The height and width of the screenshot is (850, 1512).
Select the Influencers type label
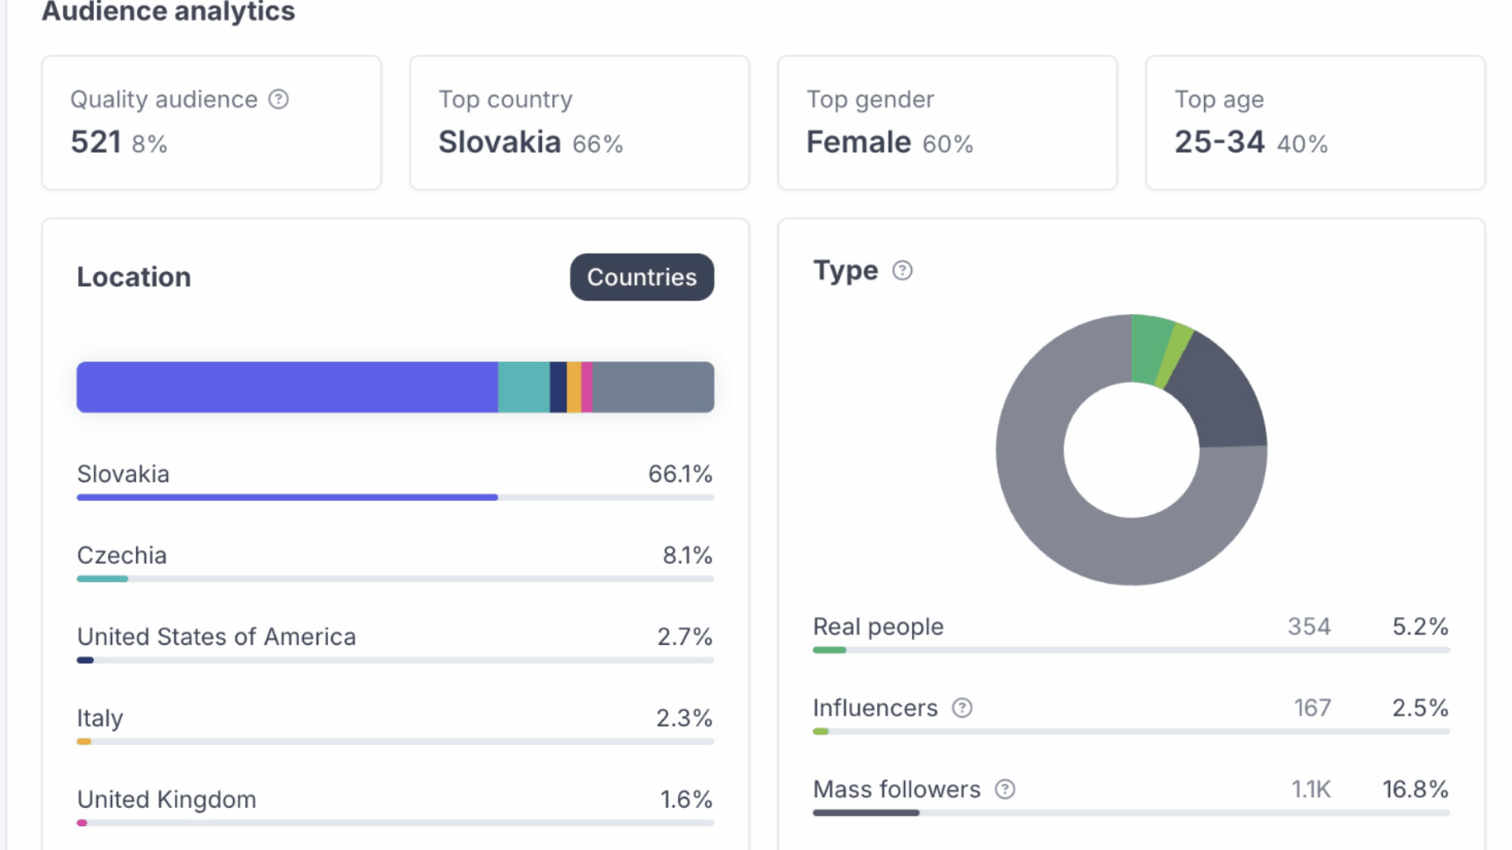(x=875, y=708)
